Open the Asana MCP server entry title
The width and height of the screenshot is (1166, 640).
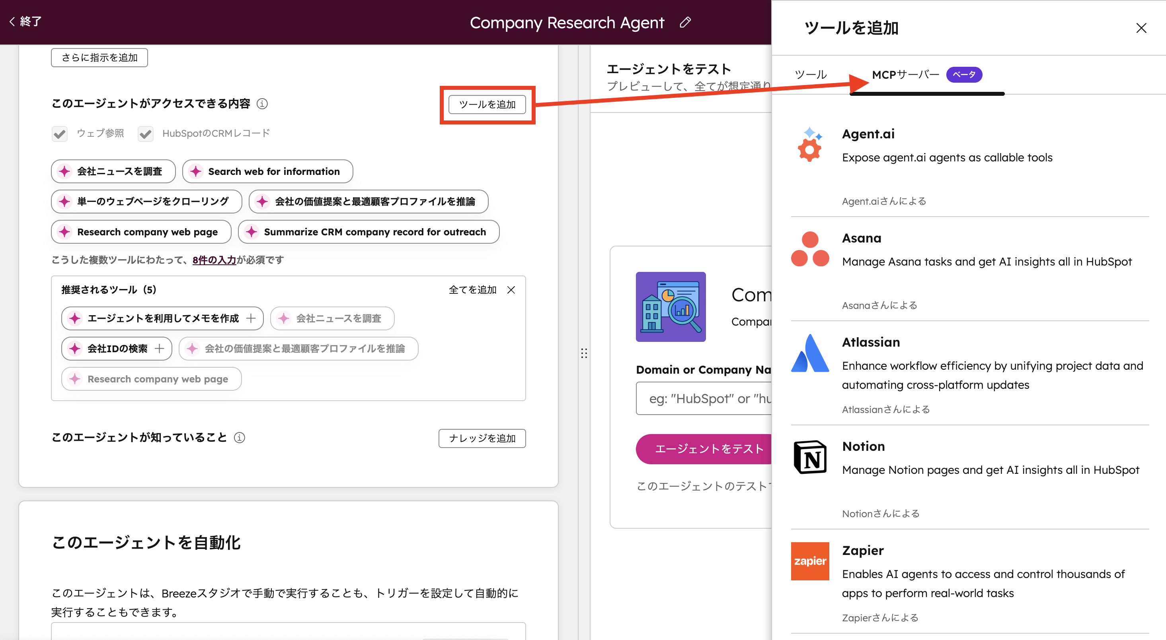(x=862, y=238)
